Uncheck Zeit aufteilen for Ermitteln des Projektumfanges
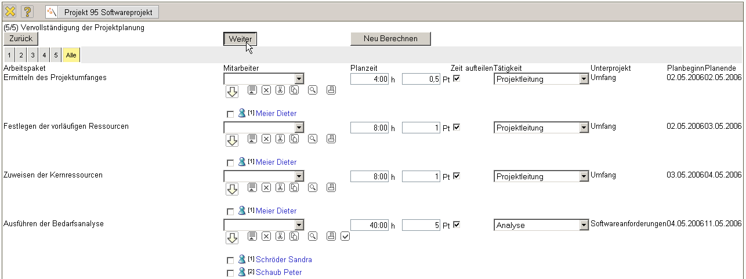This screenshot has width=746, height=279. tap(456, 79)
